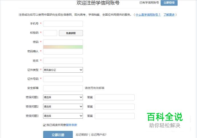This screenshot has width=197, height=138.
Task: Uncheck the 我已阅读并同意 checkbox
Action: (x=44, y=125)
